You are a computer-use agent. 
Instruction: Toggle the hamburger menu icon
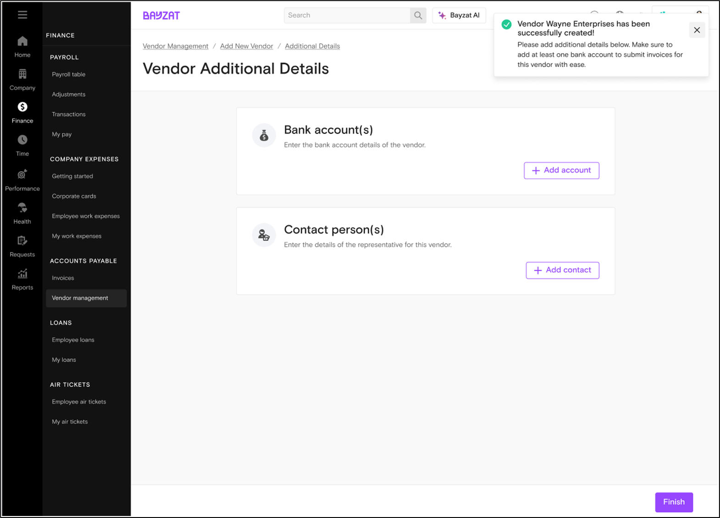coord(22,15)
